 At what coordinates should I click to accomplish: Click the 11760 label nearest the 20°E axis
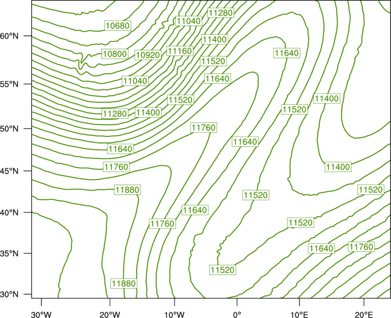361,247
